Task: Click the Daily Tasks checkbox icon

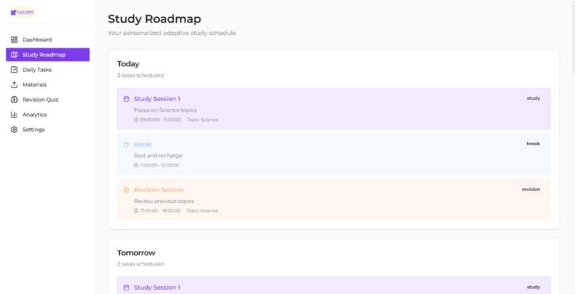Action: tap(14, 70)
